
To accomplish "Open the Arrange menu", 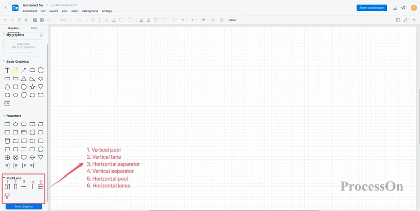I will 107,11.
